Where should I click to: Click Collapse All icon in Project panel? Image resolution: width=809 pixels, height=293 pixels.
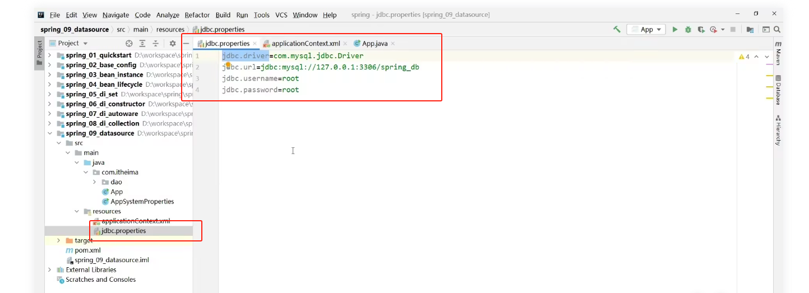point(156,43)
